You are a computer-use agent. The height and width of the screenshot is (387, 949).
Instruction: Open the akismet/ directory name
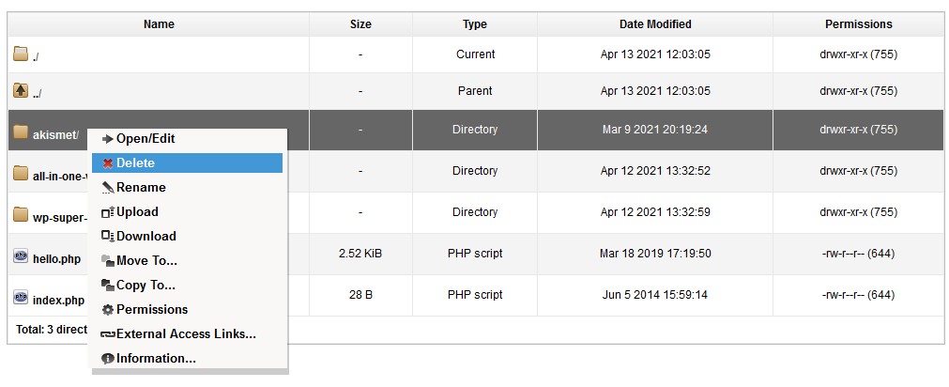[x=55, y=135]
